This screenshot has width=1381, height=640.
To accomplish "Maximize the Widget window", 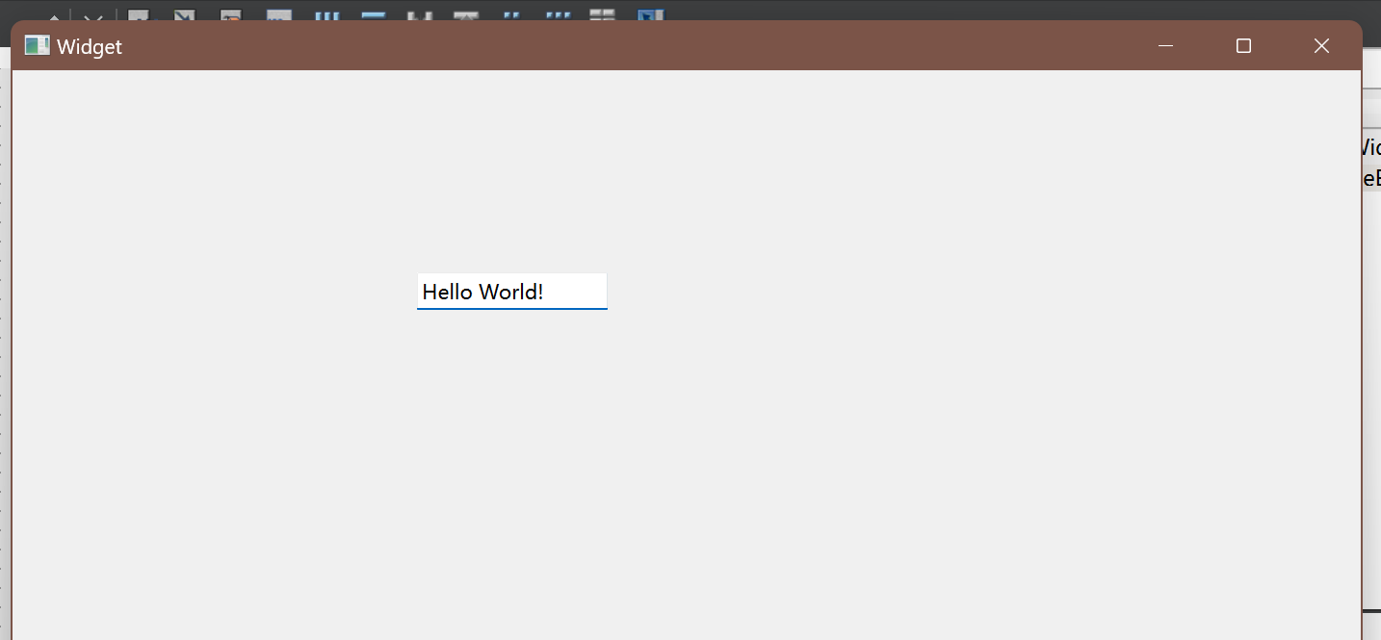I will point(1243,45).
